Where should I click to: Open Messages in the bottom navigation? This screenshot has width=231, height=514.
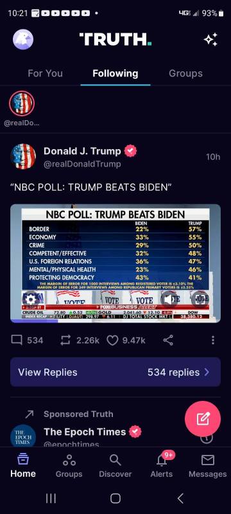[x=207, y=465]
